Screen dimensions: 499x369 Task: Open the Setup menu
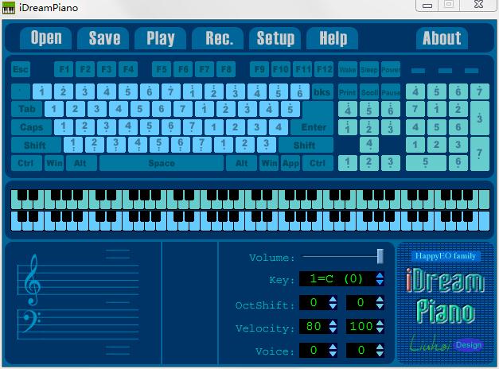[275, 38]
